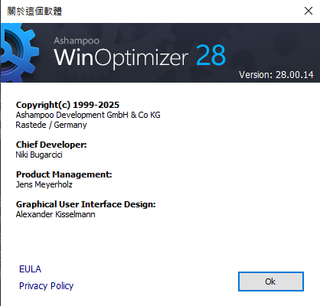Click the name Jens Meyerholz
Viewport: 320px width, 306px height.
44,184
